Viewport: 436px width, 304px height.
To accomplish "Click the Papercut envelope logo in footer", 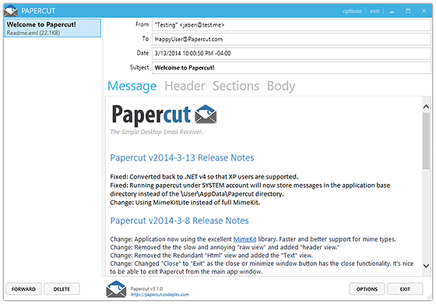I will 116,289.
